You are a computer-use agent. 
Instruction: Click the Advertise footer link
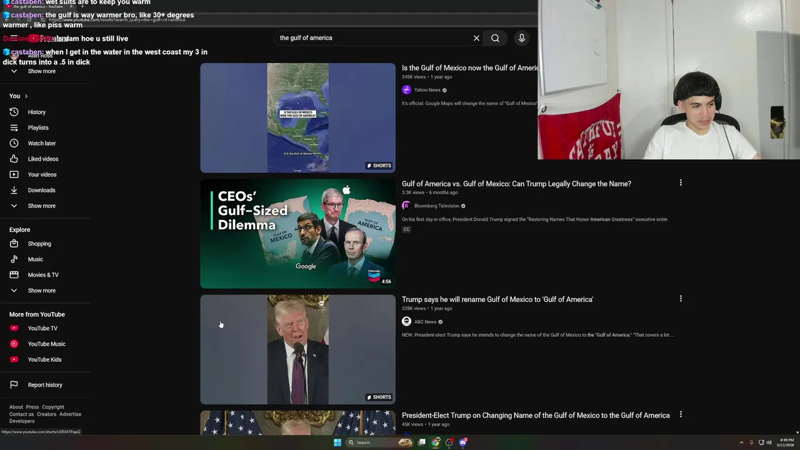(70, 414)
